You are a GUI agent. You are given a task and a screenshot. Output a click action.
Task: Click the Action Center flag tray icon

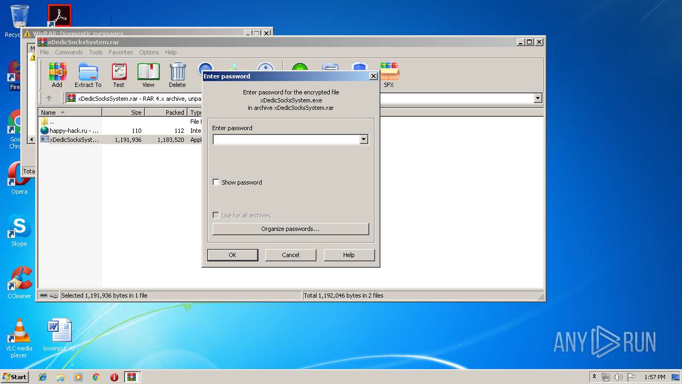coord(631,377)
